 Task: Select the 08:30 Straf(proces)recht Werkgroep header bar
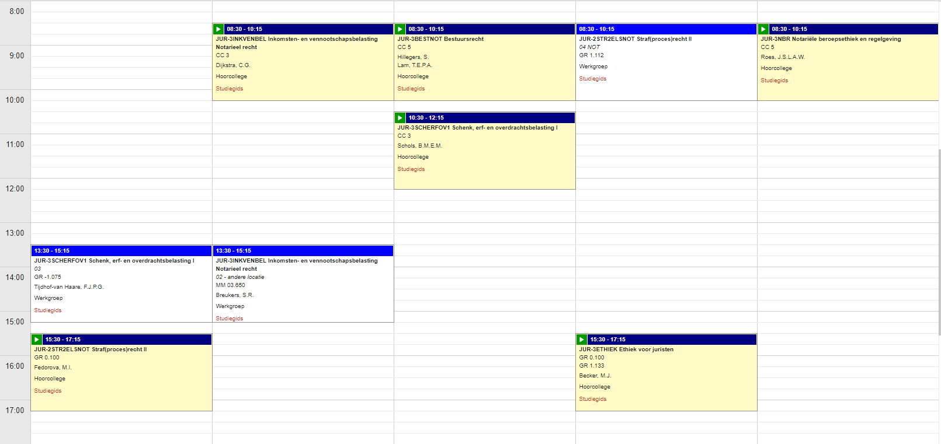pos(666,29)
